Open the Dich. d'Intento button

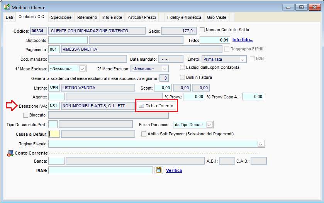pyautogui.click(x=156, y=106)
